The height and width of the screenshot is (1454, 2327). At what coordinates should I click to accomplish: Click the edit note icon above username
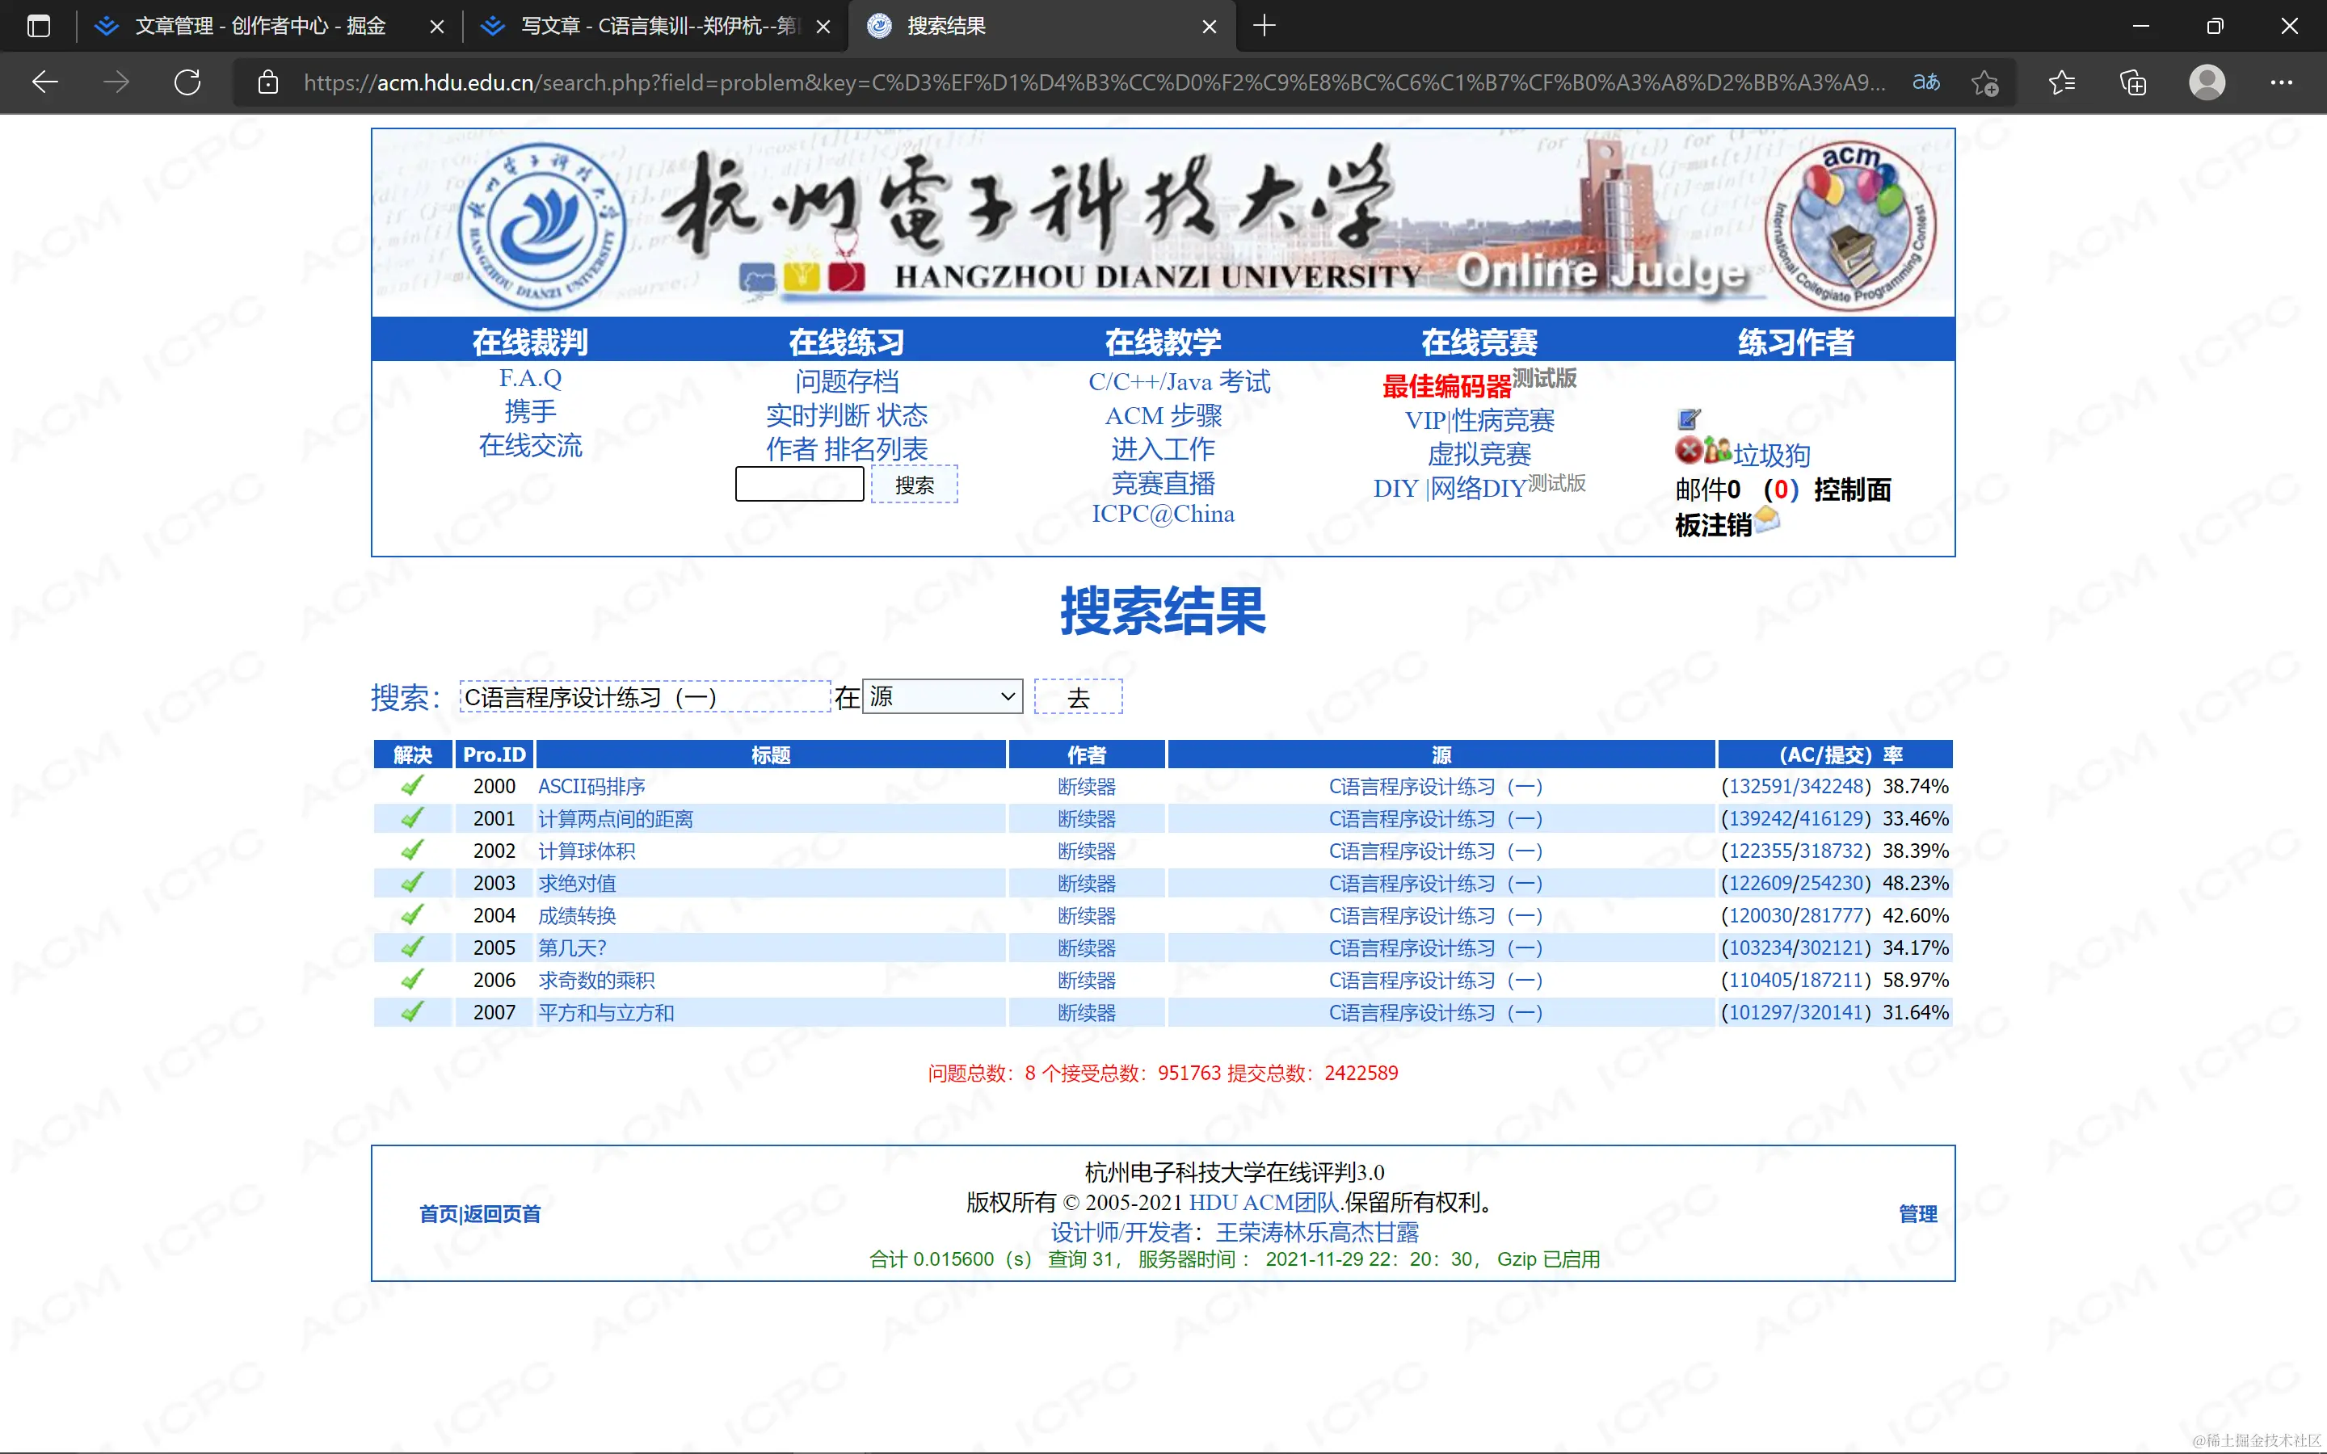(x=1689, y=419)
